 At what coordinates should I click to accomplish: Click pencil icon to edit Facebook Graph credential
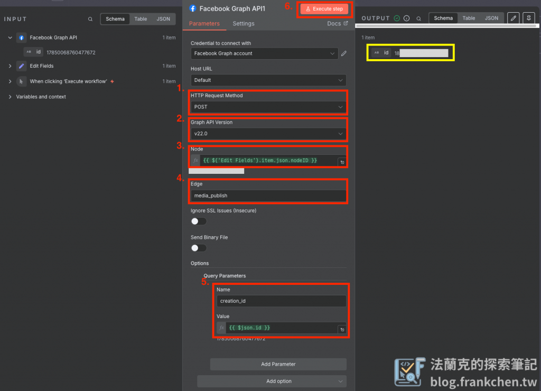click(x=343, y=53)
